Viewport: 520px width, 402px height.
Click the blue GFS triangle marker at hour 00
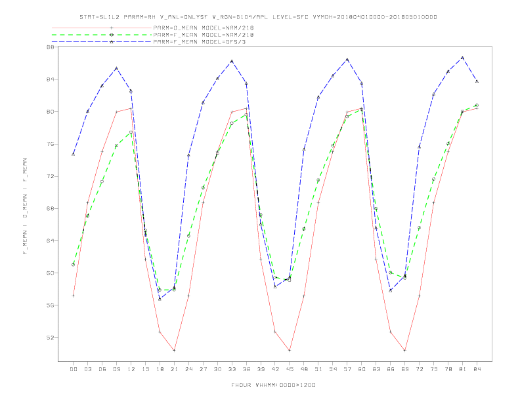(74, 154)
